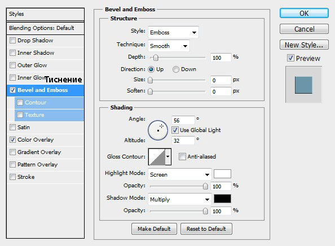Enable Anti-aliased gloss contour

click(x=182, y=156)
